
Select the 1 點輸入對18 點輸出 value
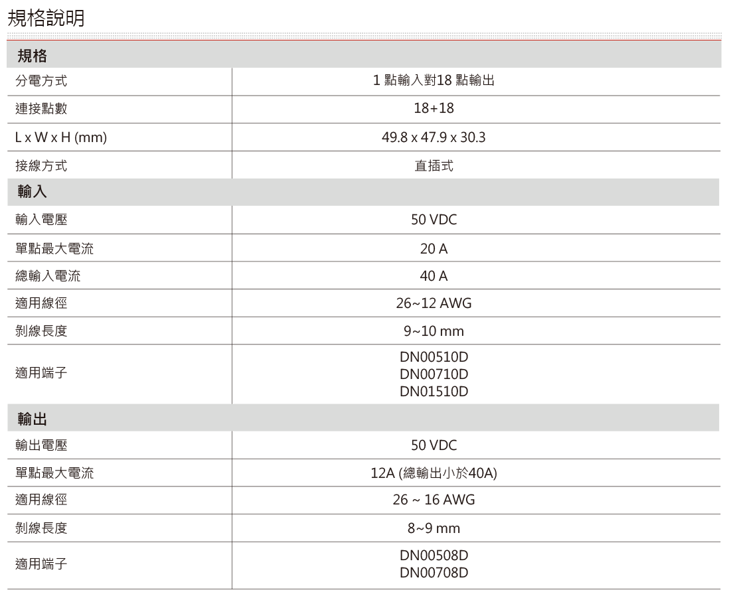[x=434, y=82]
